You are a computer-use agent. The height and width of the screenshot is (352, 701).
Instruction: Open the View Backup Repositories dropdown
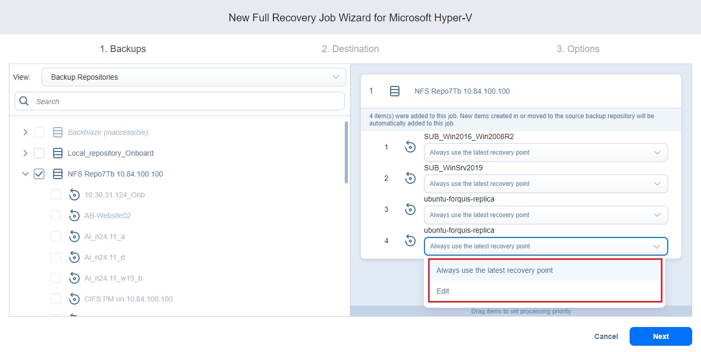(x=194, y=77)
